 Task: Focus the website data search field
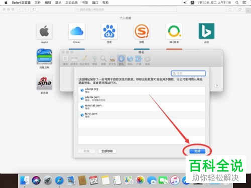click(188, 73)
